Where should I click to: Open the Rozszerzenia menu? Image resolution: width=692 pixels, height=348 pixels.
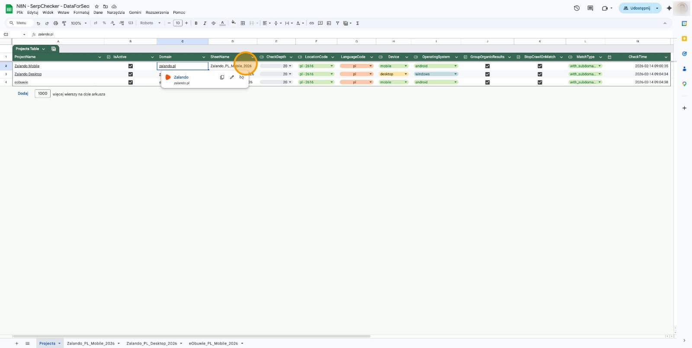coord(157,13)
